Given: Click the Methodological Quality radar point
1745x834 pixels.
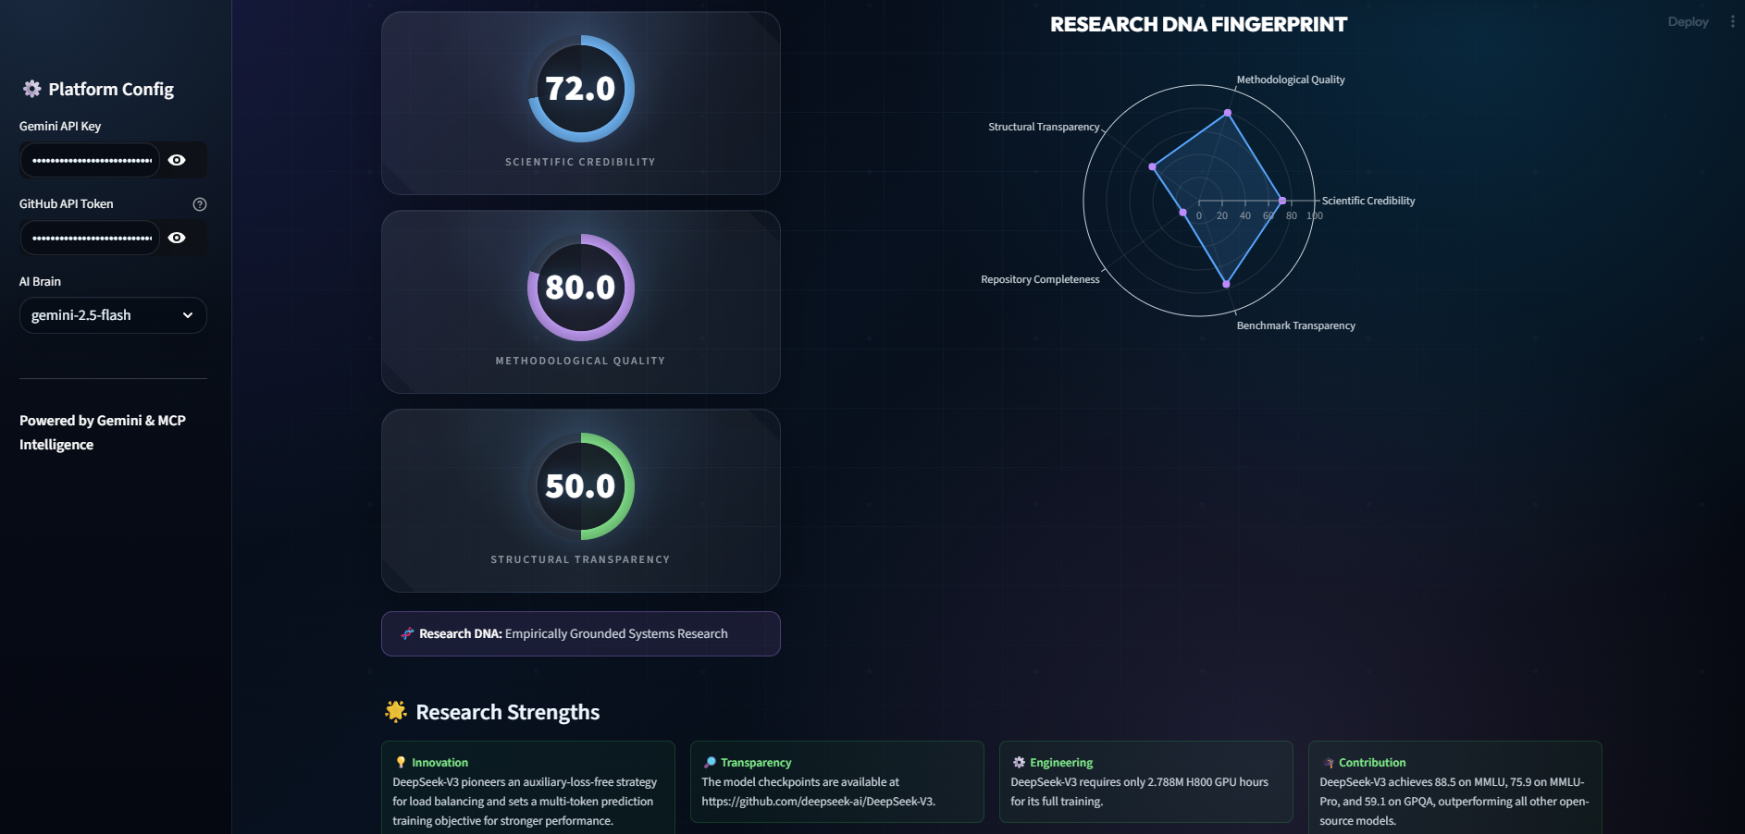Looking at the screenshot, I should point(1228,113).
